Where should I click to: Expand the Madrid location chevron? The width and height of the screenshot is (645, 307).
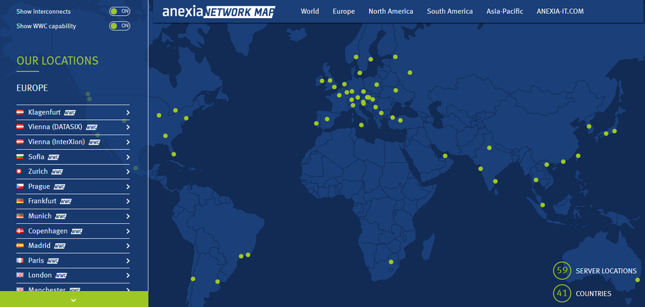[128, 246]
